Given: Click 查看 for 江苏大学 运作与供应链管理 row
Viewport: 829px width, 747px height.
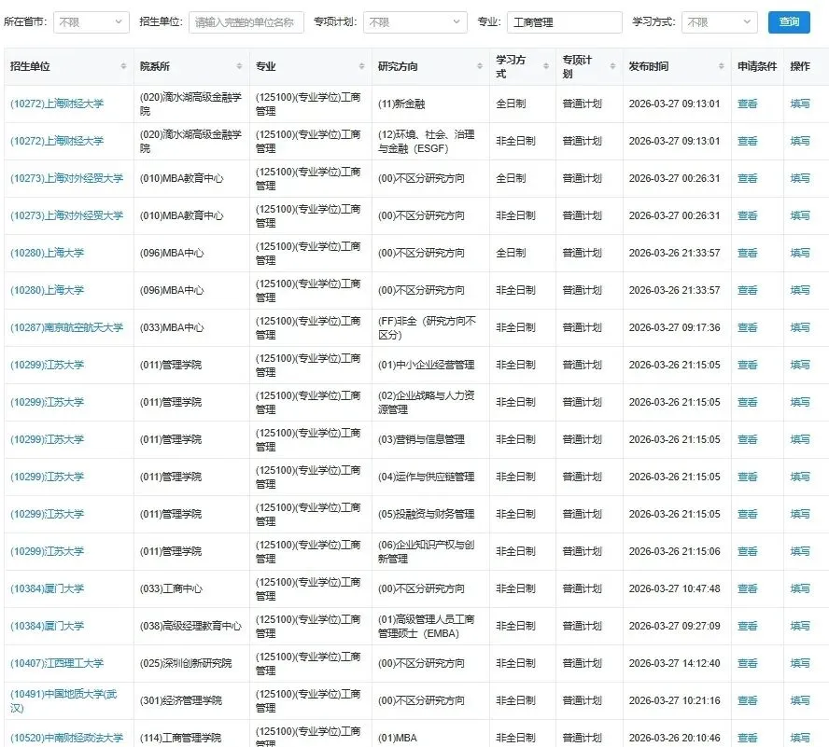Looking at the screenshot, I should click(747, 477).
